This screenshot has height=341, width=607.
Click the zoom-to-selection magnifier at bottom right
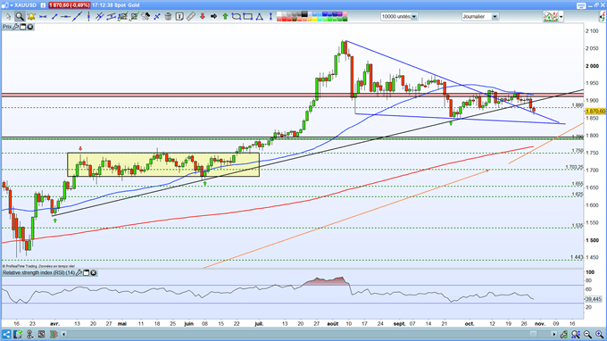(576, 334)
